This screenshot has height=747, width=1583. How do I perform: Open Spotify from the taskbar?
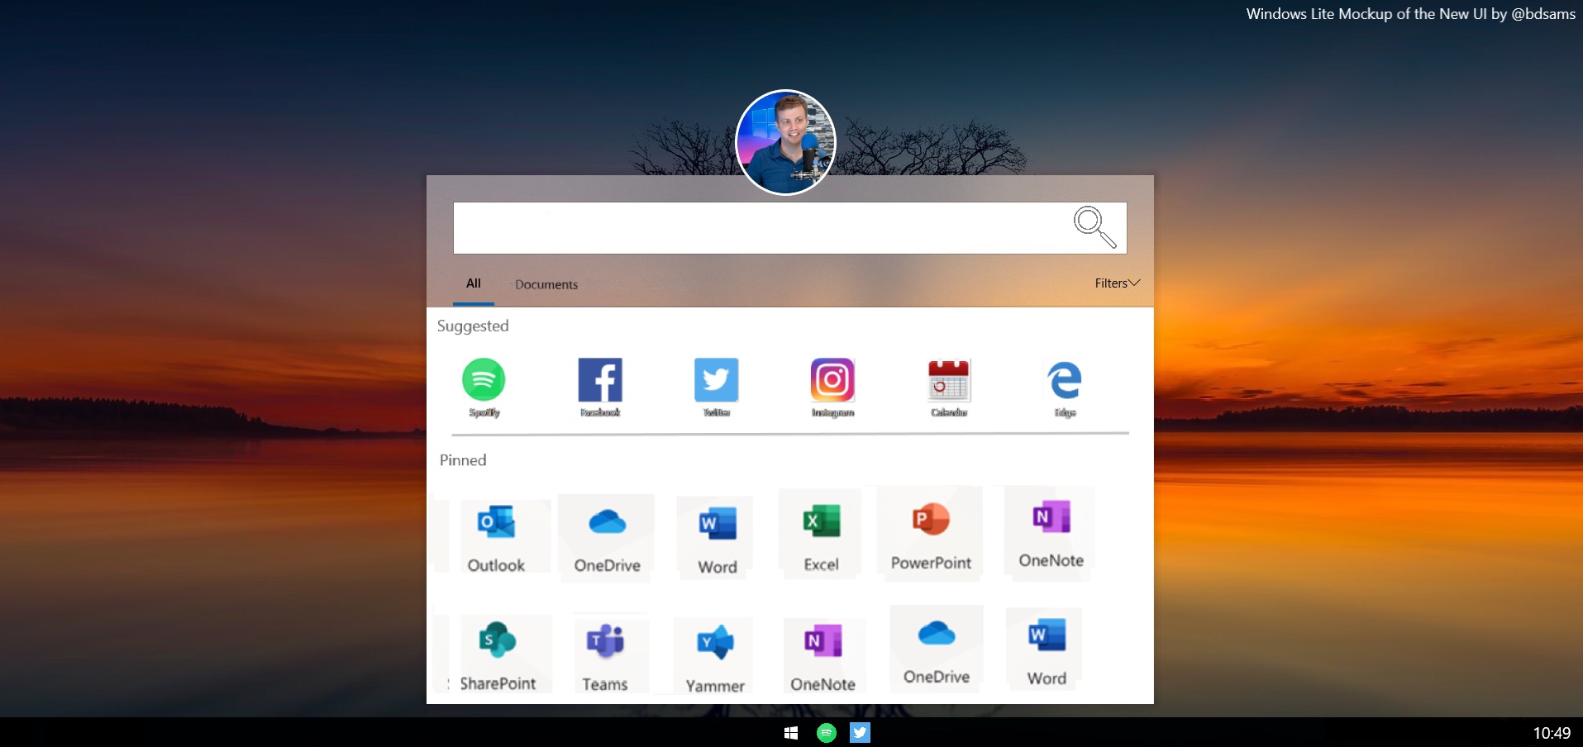(x=827, y=733)
